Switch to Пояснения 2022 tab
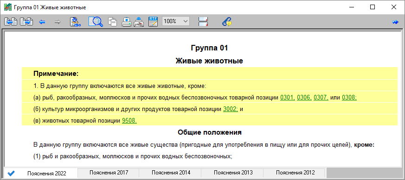405x180 pixels. point(47,174)
